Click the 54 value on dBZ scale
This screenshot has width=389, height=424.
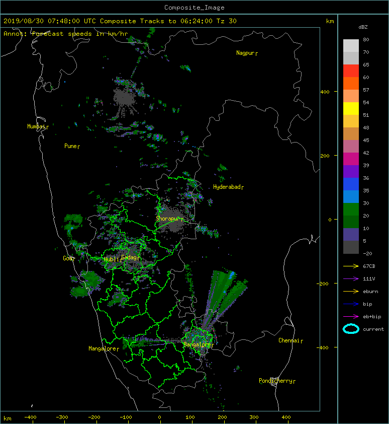tap(366, 103)
